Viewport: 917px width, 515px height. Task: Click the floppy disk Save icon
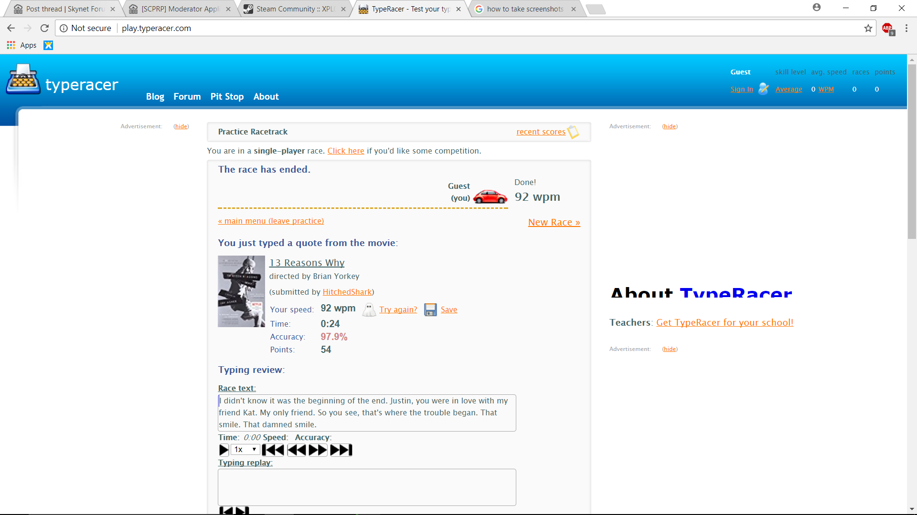point(430,310)
